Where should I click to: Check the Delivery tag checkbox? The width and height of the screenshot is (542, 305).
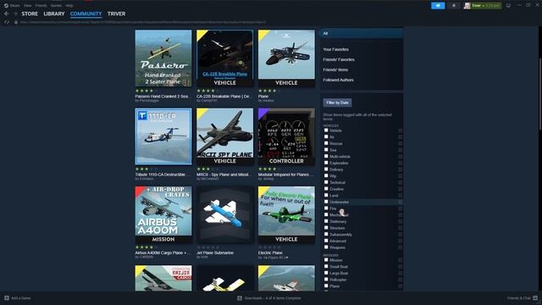(x=326, y=169)
